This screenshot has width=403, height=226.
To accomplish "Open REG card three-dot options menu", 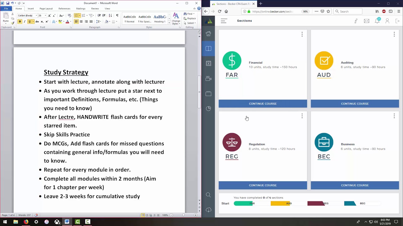I will [x=302, y=116].
